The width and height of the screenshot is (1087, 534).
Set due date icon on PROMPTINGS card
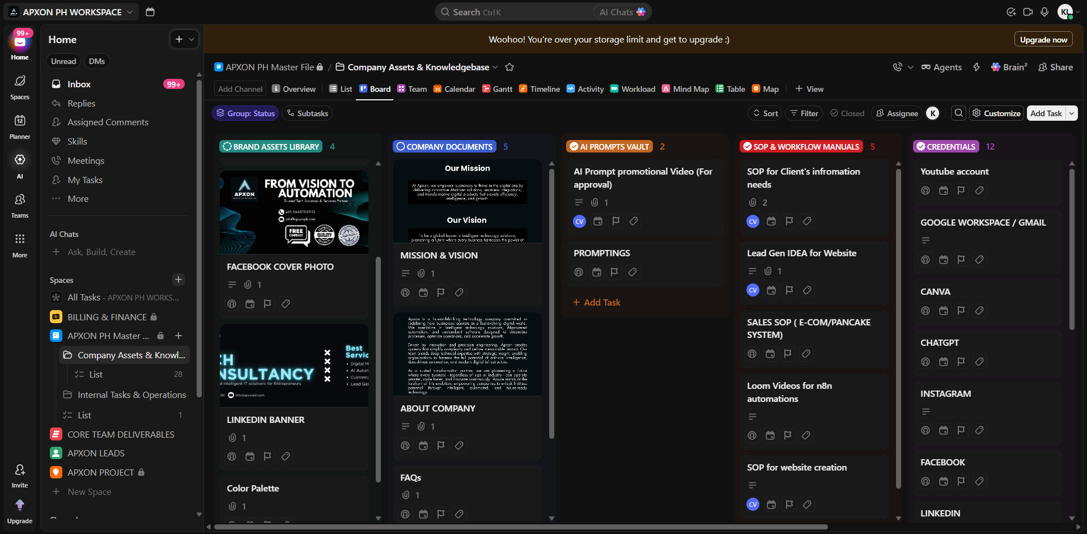[x=597, y=272]
